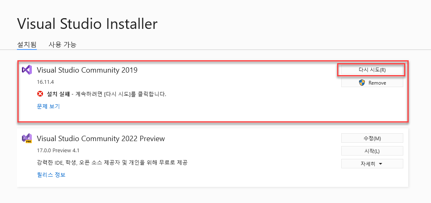Open the 사용 가능 tab
The width and height of the screenshot is (431, 203).
pyautogui.click(x=62, y=45)
